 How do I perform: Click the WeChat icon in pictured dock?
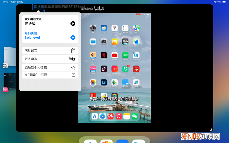click(135, 116)
